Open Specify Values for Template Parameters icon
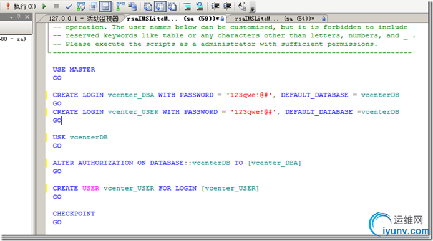The image size is (433, 241). click(242, 6)
